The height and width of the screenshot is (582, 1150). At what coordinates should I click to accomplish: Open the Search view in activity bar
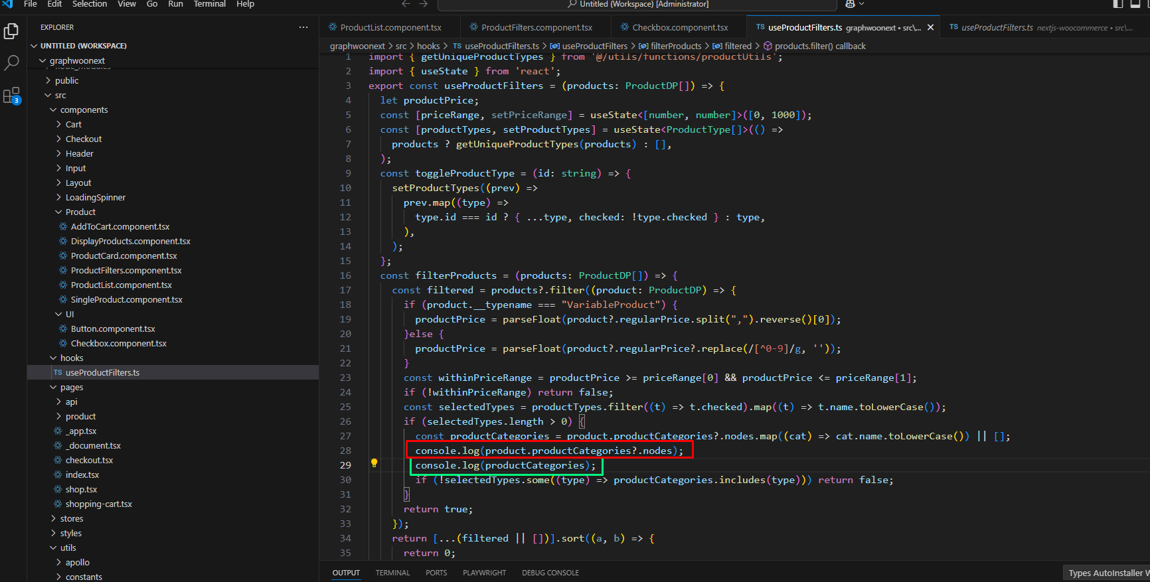tap(11, 63)
